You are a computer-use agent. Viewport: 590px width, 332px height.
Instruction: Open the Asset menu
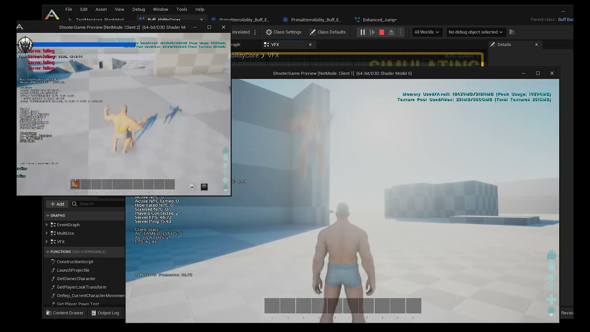pos(101,9)
